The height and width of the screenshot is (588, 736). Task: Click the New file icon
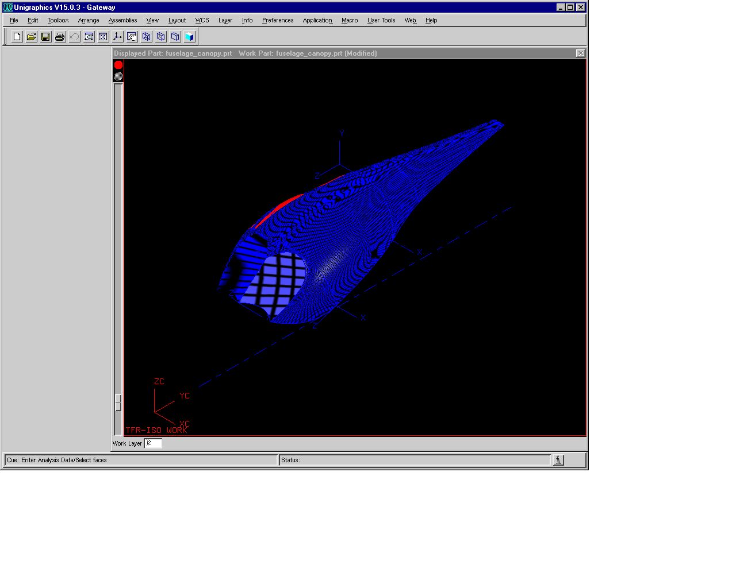click(x=17, y=37)
